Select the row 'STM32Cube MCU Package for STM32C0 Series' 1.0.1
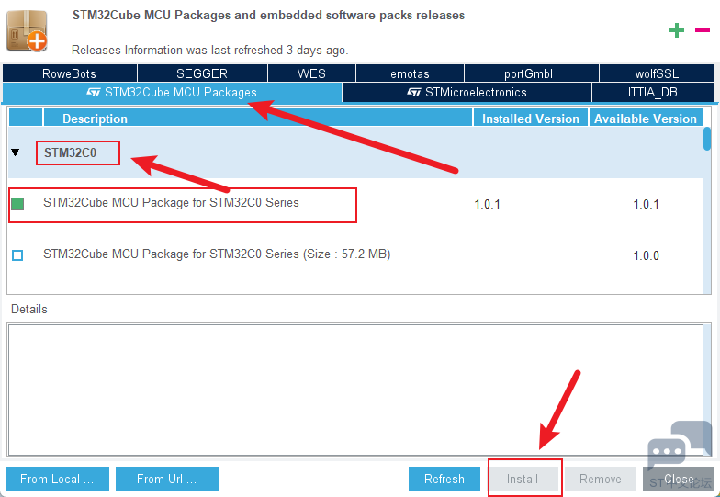The image size is (720, 497). coord(356,204)
